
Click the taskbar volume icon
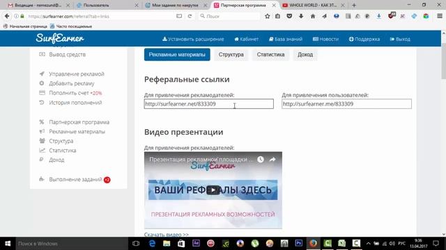coord(392,244)
